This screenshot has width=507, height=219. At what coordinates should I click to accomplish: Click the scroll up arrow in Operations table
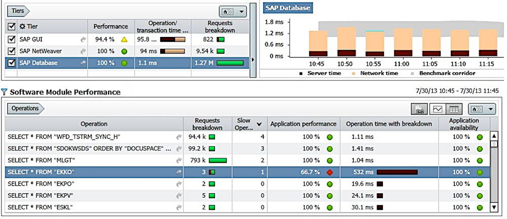494,136
